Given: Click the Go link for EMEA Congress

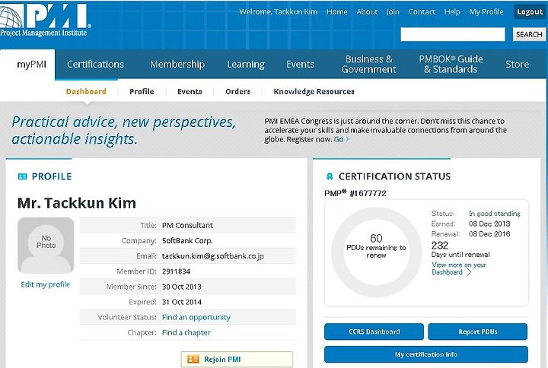Looking at the screenshot, I should (338, 139).
